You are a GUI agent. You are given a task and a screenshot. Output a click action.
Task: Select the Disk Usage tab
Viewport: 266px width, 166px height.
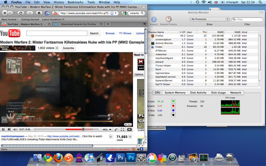(218, 93)
